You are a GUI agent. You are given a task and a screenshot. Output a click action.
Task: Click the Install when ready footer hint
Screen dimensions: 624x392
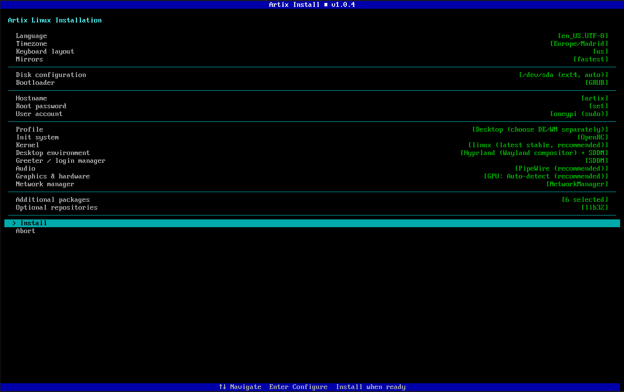(x=371, y=387)
